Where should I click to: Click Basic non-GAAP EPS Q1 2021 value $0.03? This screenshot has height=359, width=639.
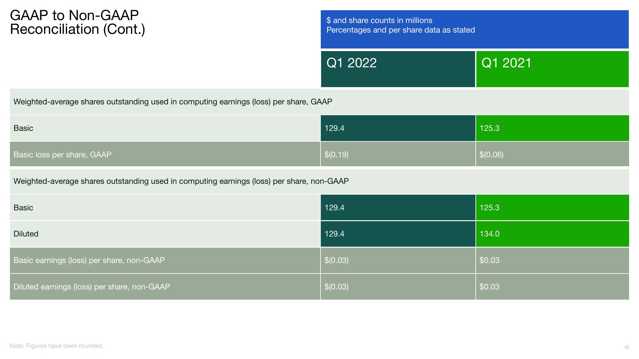point(489,260)
